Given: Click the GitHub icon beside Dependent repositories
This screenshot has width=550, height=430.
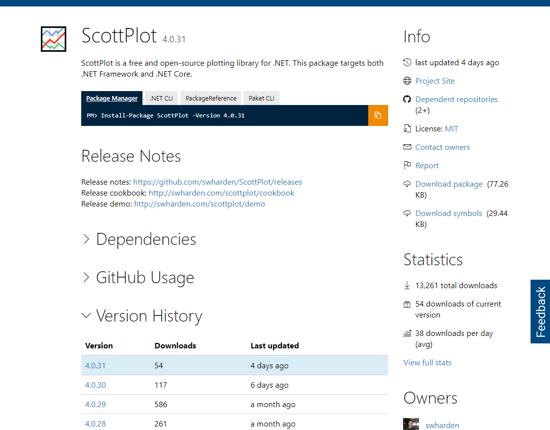Looking at the screenshot, I should (407, 99).
